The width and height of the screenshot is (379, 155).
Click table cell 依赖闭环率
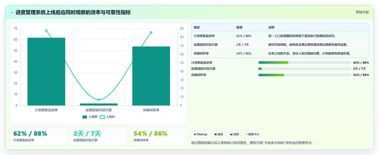(x=201, y=53)
